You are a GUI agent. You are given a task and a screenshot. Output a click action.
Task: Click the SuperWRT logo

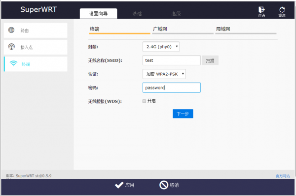pos(38,9)
